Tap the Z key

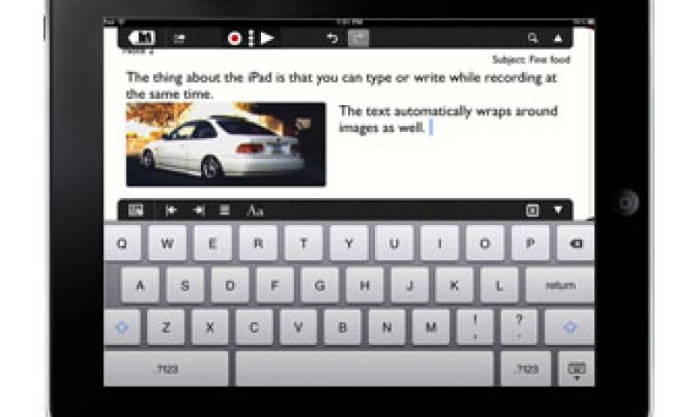pyautogui.click(x=165, y=328)
